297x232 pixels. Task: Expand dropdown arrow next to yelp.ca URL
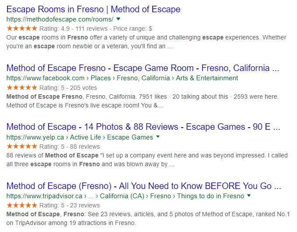click(157, 137)
